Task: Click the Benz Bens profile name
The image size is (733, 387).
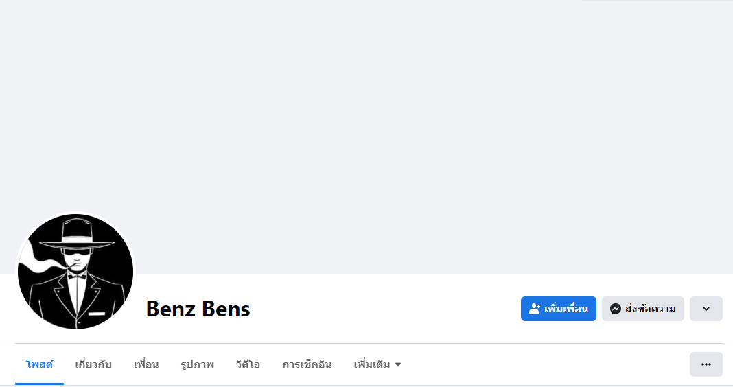Action: pyautogui.click(x=198, y=309)
